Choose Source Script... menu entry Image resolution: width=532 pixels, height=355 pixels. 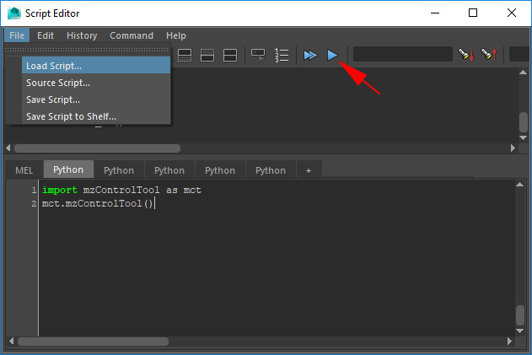[96, 83]
